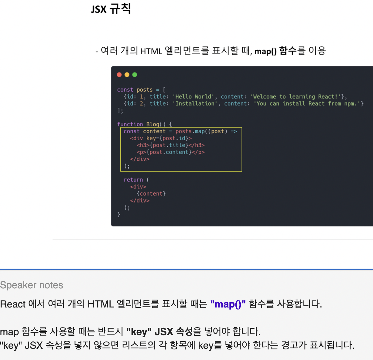Click the '<h3>{post.title}</h3>' line
Image resolution: width=373 pixels, height=360 pixels.
click(170, 145)
